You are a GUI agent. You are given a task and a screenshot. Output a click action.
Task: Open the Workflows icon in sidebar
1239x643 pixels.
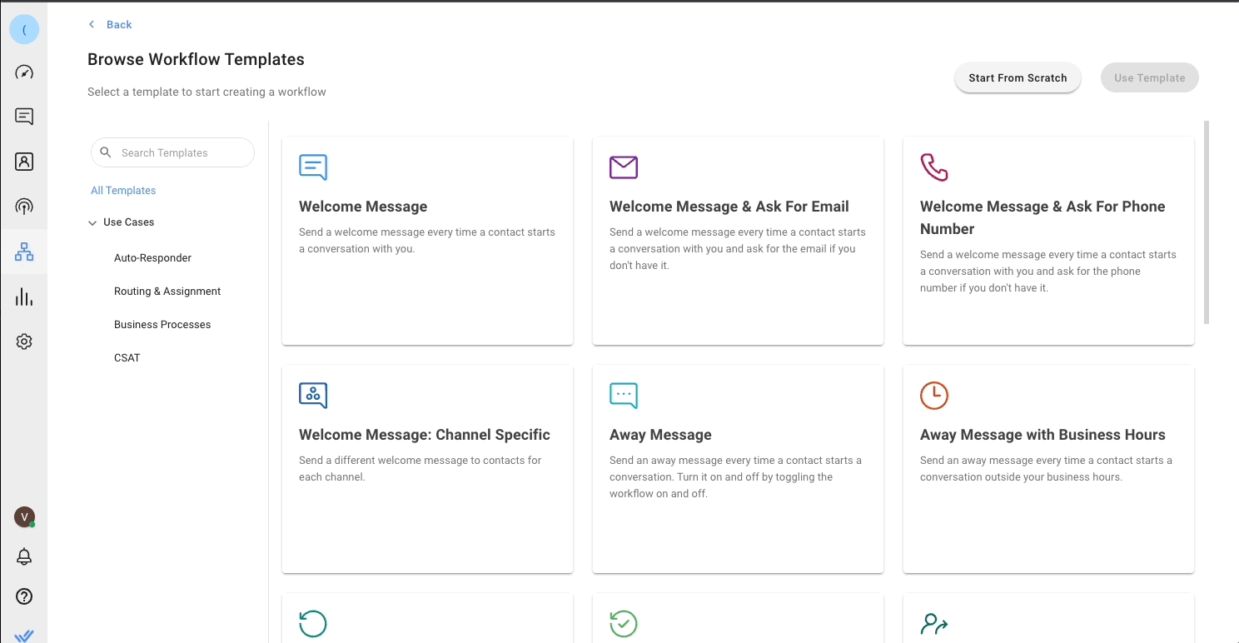coord(24,252)
